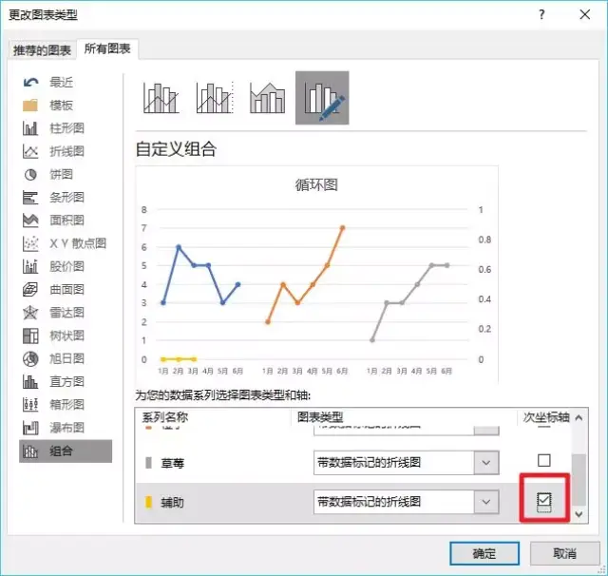This screenshot has height=576, width=608.
Task: Choose the Area chart (面积图) icon
Action: pos(30,221)
